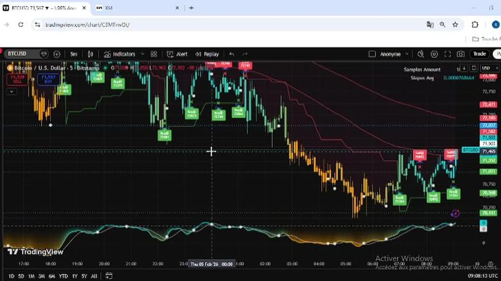Click the blue 71,567 BUY button
The height and width of the screenshot is (281, 501).
point(49,80)
